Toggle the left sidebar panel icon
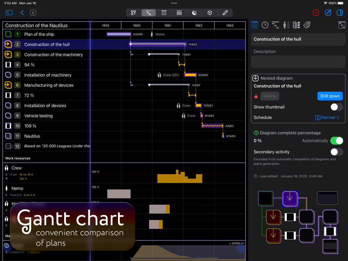The image size is (348, 261). click(9, 13)
